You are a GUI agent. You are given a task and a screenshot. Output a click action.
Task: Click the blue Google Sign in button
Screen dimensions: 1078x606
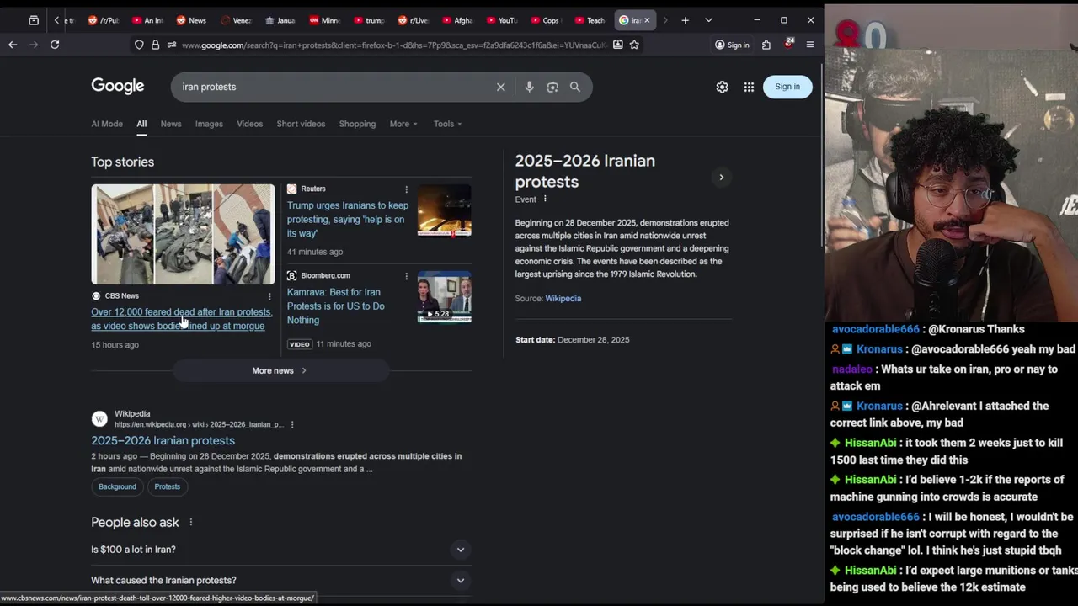[x=787, y=87]
